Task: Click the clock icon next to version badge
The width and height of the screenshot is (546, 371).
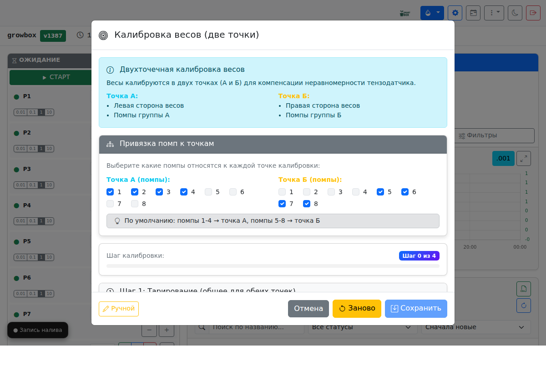Action: [80, 35]
